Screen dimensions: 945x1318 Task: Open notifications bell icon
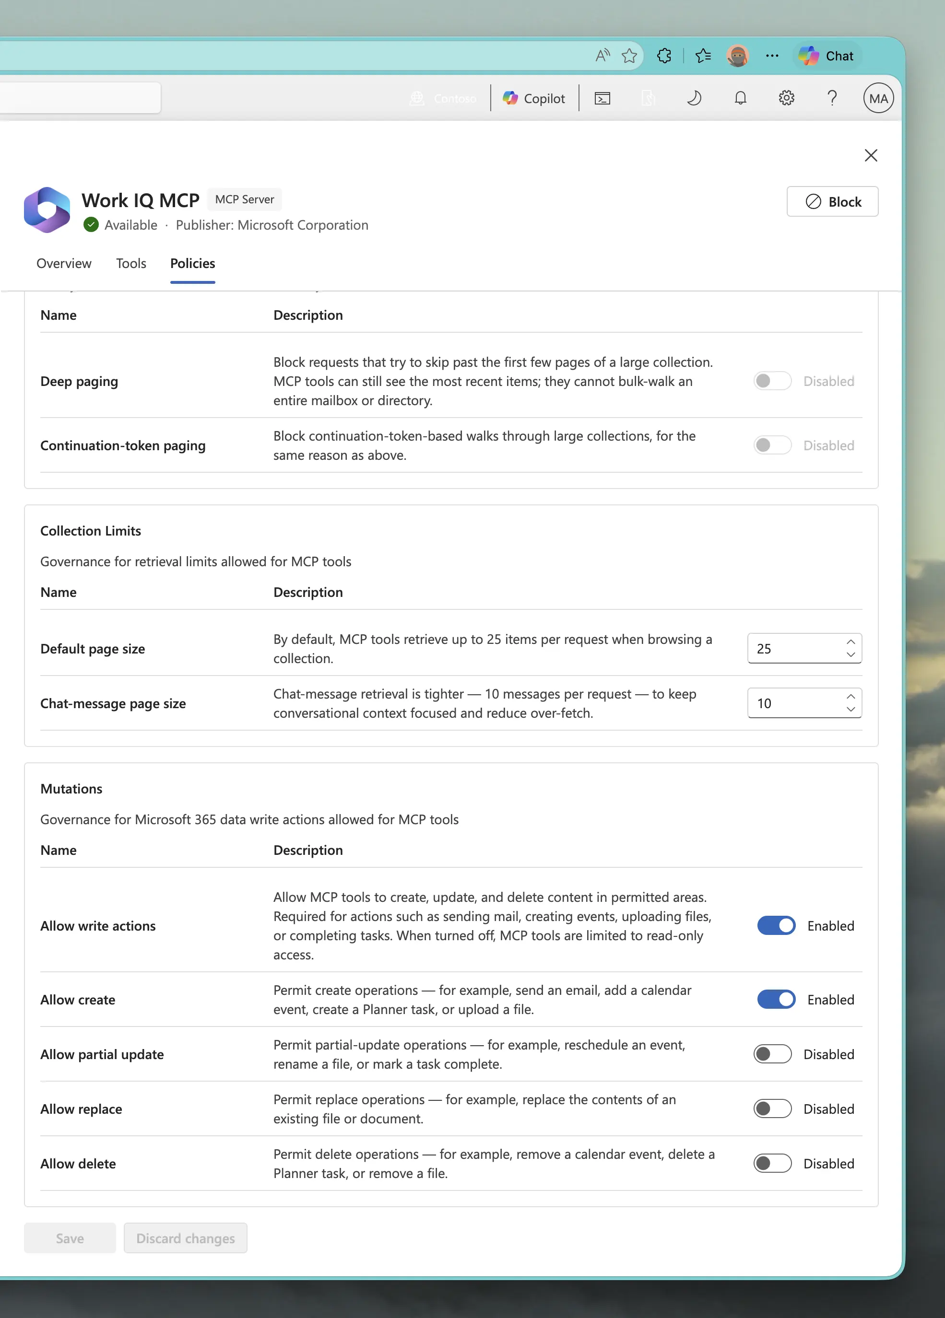click(740, 98)
